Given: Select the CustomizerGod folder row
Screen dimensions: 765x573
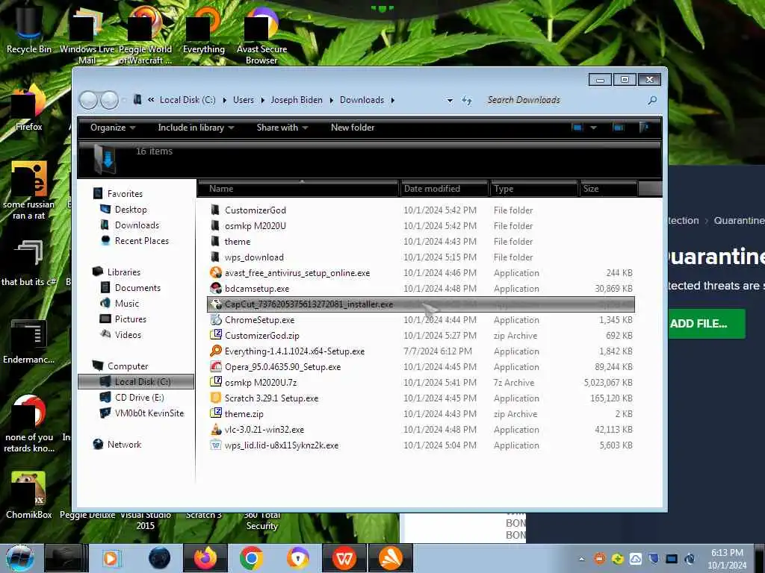Looking at the screenshot, I should click(421, 210).
